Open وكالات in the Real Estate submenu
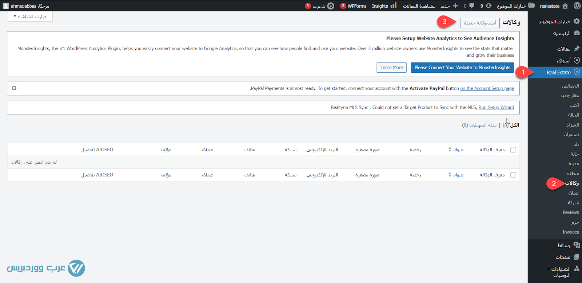582x283 pixels. (572, 183)
